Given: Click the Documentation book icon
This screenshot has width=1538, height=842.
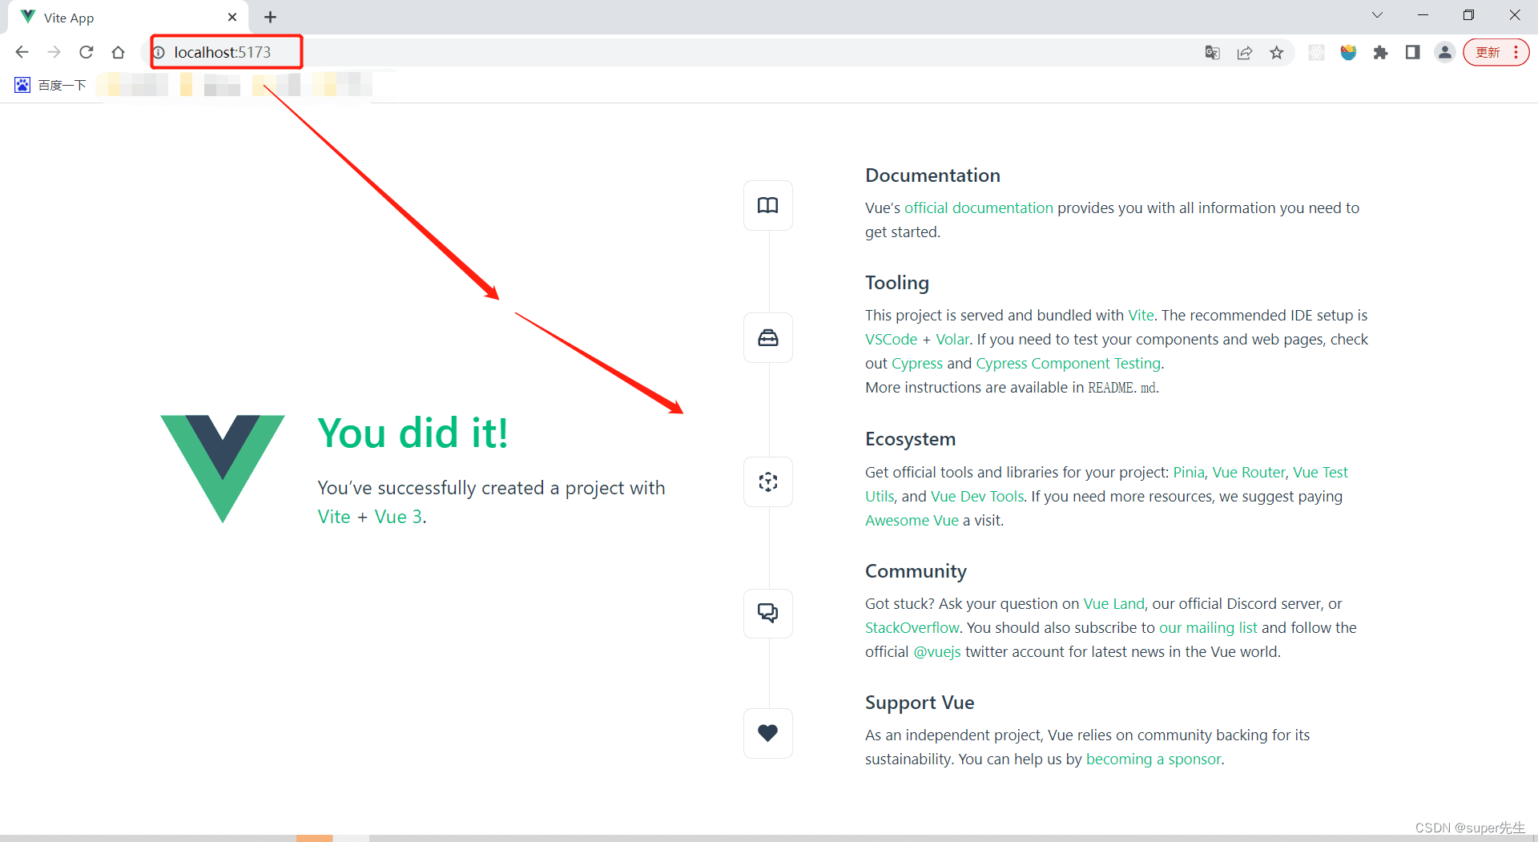Looking at the screenshot, I should tap(767, 206).
